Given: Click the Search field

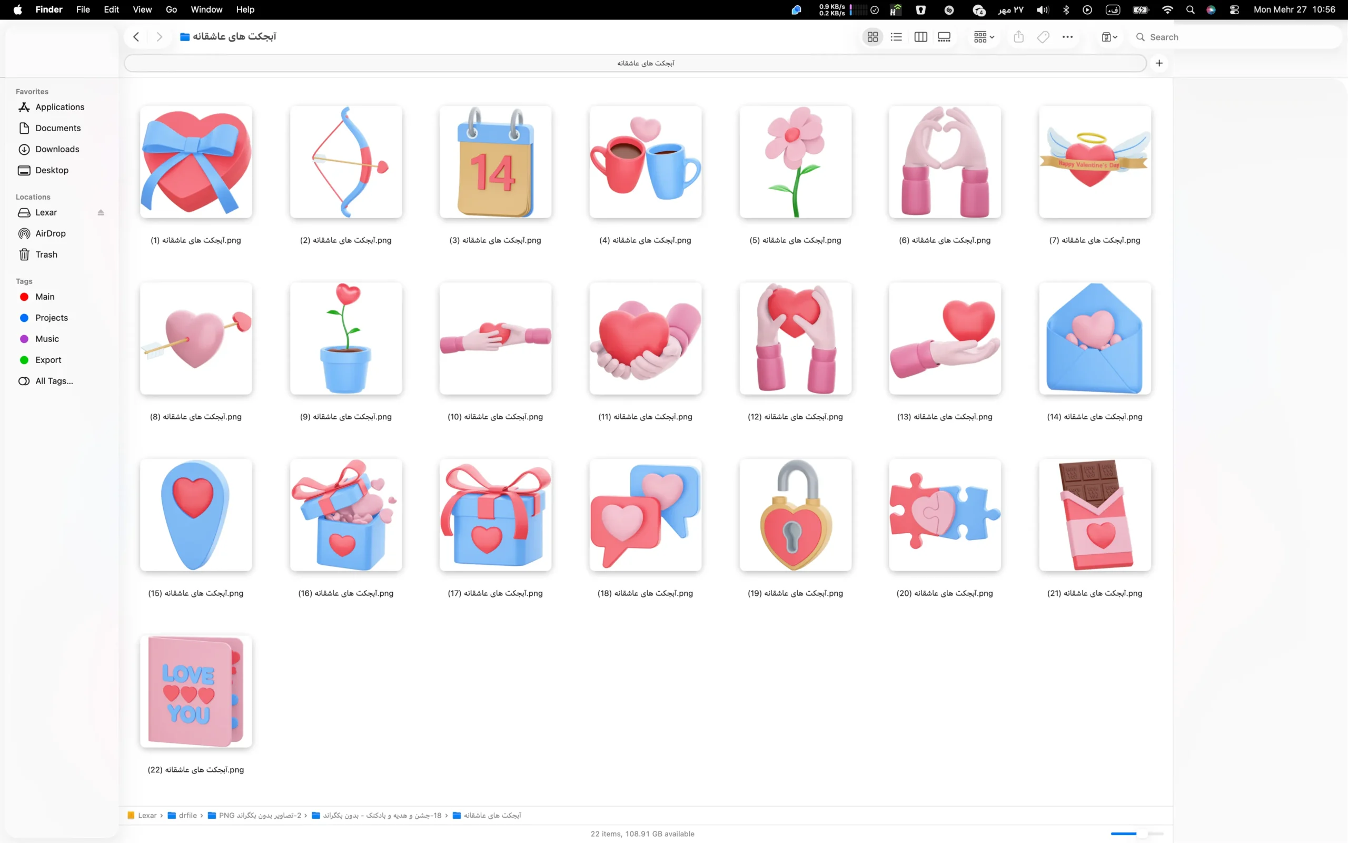Looking at the screenshot, I should (x=1236, y=37).
